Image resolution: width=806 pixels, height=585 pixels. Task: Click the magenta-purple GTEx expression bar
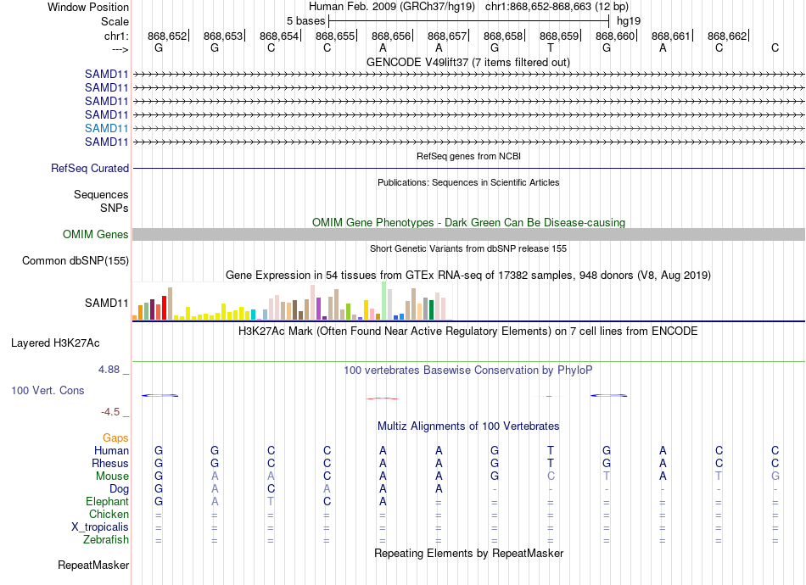(x=319, y=309)
